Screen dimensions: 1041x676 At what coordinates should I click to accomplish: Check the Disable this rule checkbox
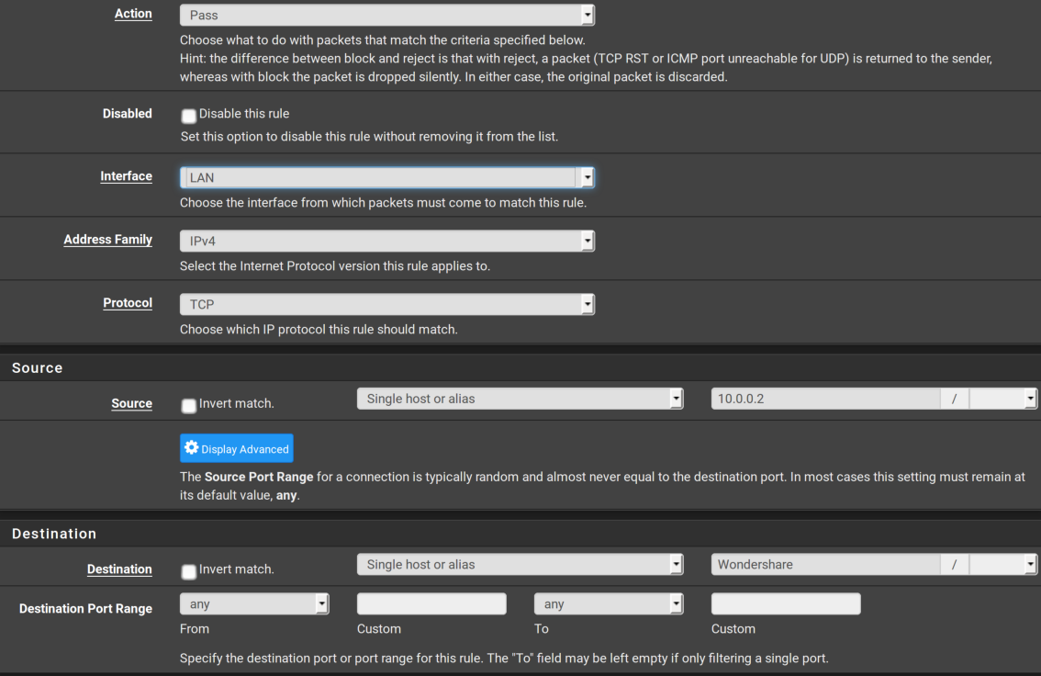click(x=189, y=116)
